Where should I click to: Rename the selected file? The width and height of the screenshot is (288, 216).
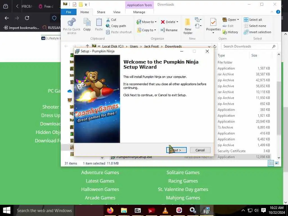169,30
